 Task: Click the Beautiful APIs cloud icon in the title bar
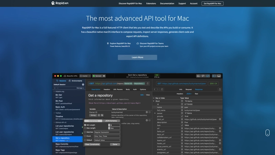coord(65,76)
